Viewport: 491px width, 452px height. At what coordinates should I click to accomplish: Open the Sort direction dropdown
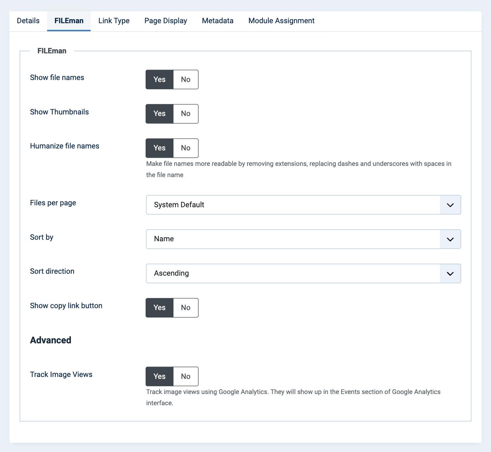pos(303,273)
